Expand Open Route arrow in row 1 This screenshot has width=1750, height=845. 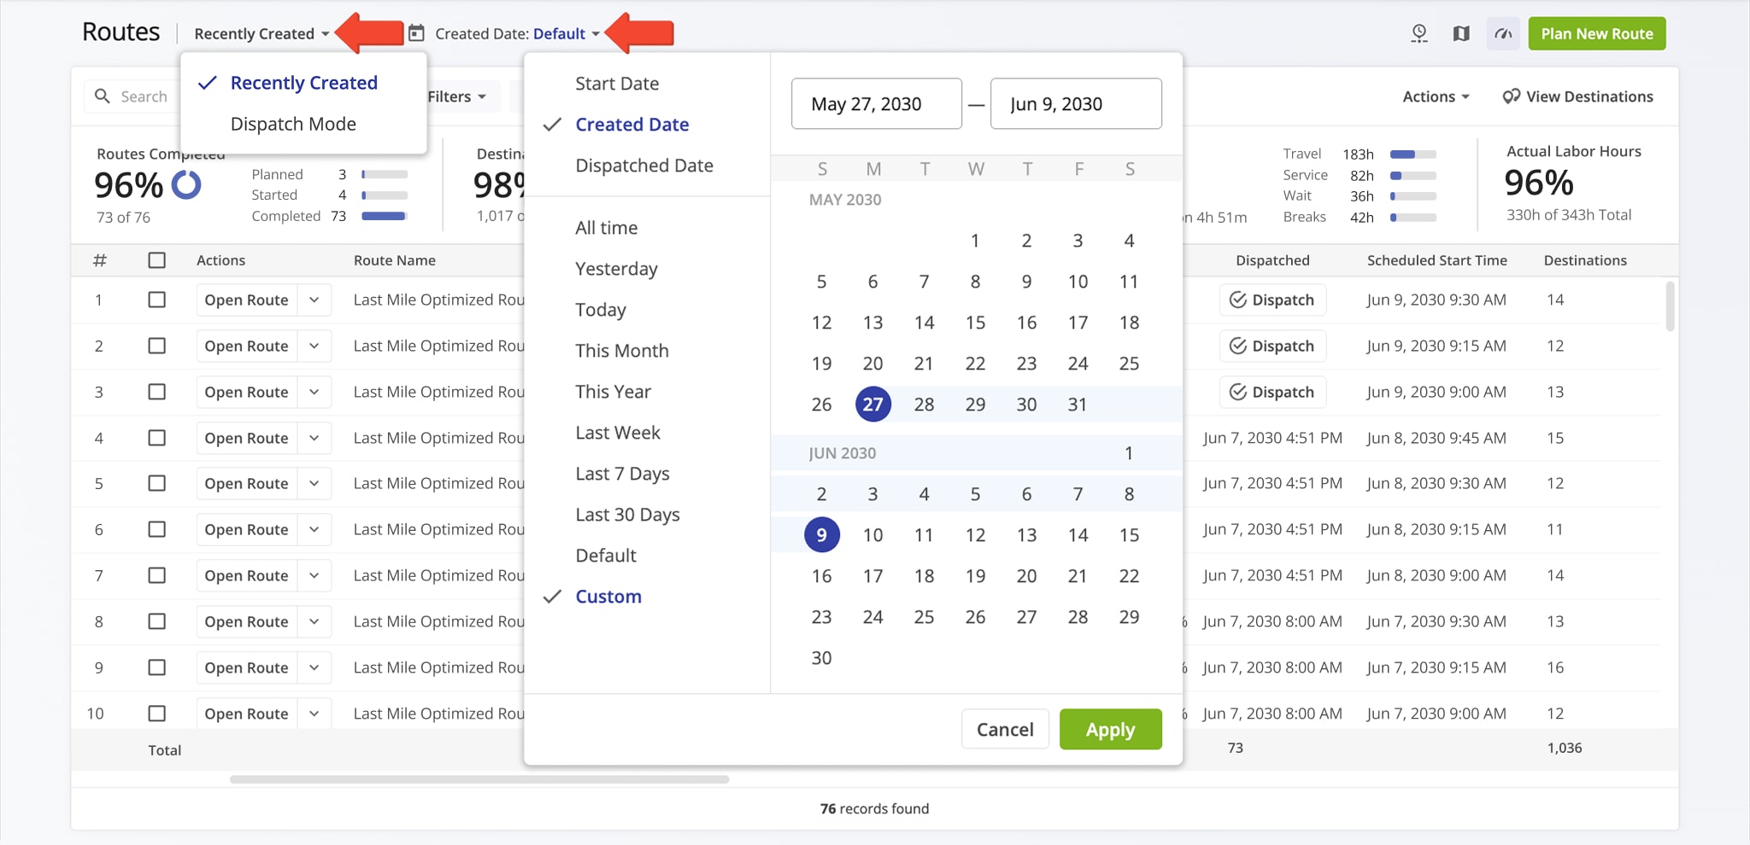(x=314, y=300)
